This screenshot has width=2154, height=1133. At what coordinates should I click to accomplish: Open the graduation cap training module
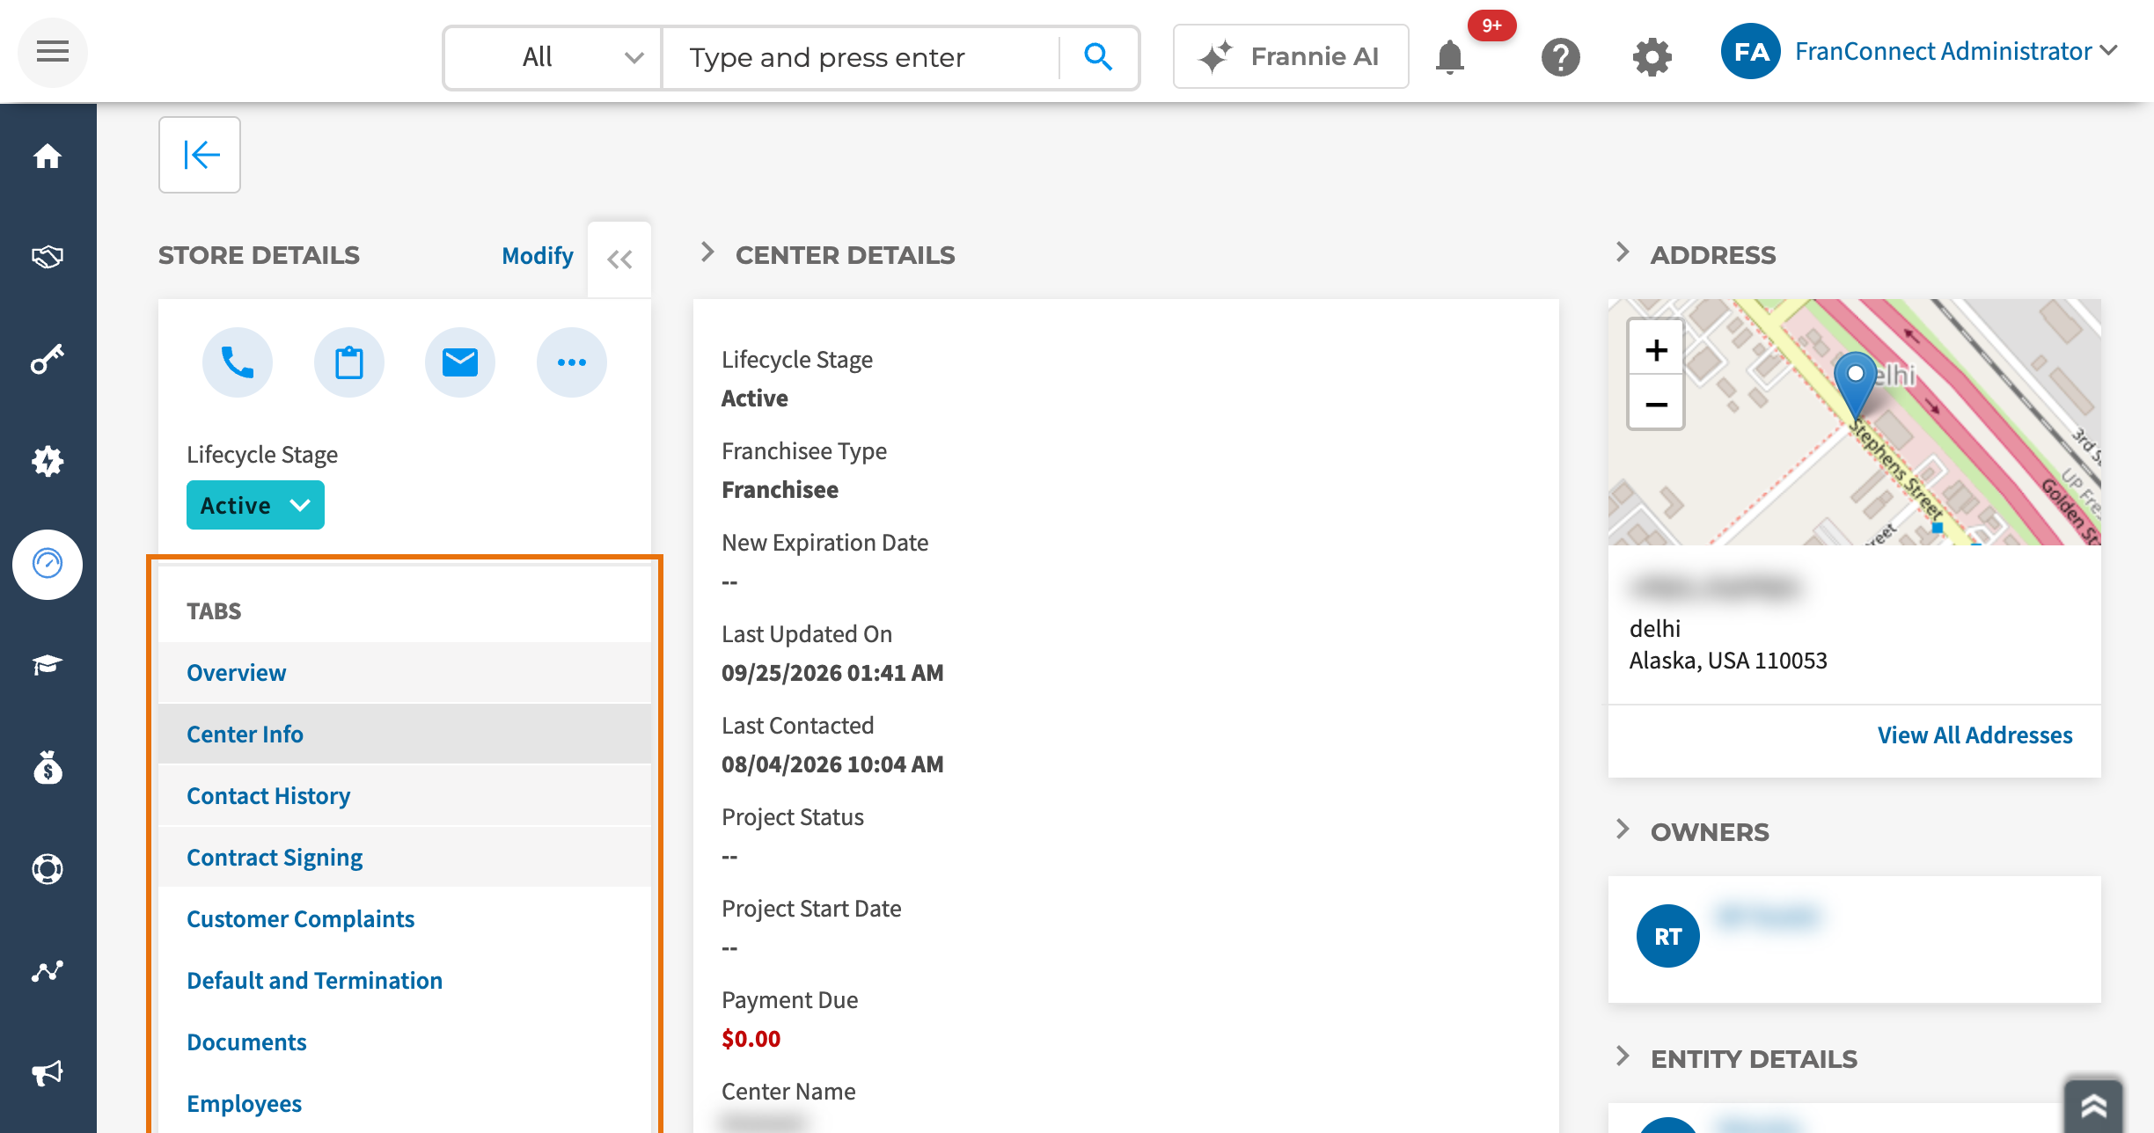click(x=48, y=665)
